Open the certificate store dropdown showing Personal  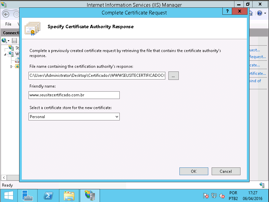tap(74, 117)
